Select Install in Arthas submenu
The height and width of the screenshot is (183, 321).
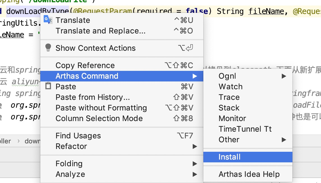click(x=248, y=157)
